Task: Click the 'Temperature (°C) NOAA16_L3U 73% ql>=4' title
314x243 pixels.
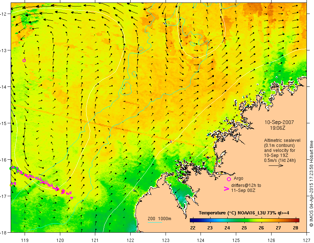Action: point(244,213)
